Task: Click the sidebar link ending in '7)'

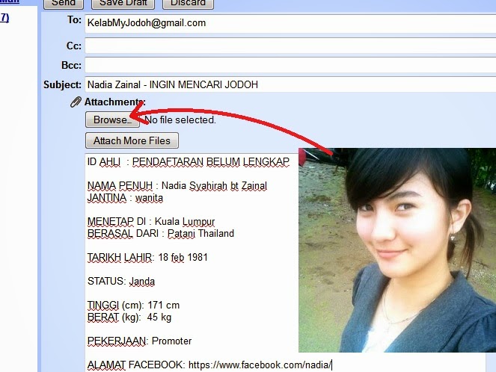Action: 4,18
